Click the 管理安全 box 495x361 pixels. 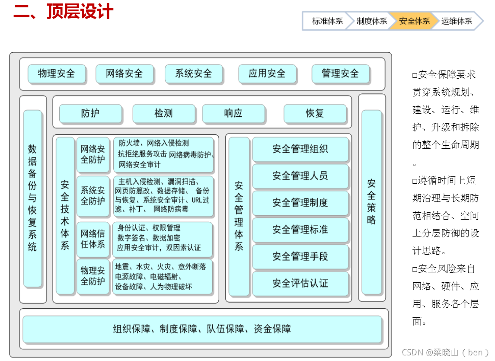(340, 73)
